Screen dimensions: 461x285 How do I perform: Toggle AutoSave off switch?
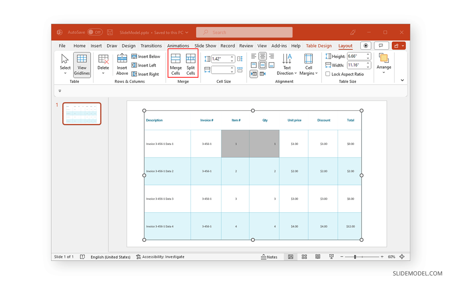[x=95, y=32]
